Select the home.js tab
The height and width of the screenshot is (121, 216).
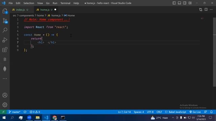(45, 10)
